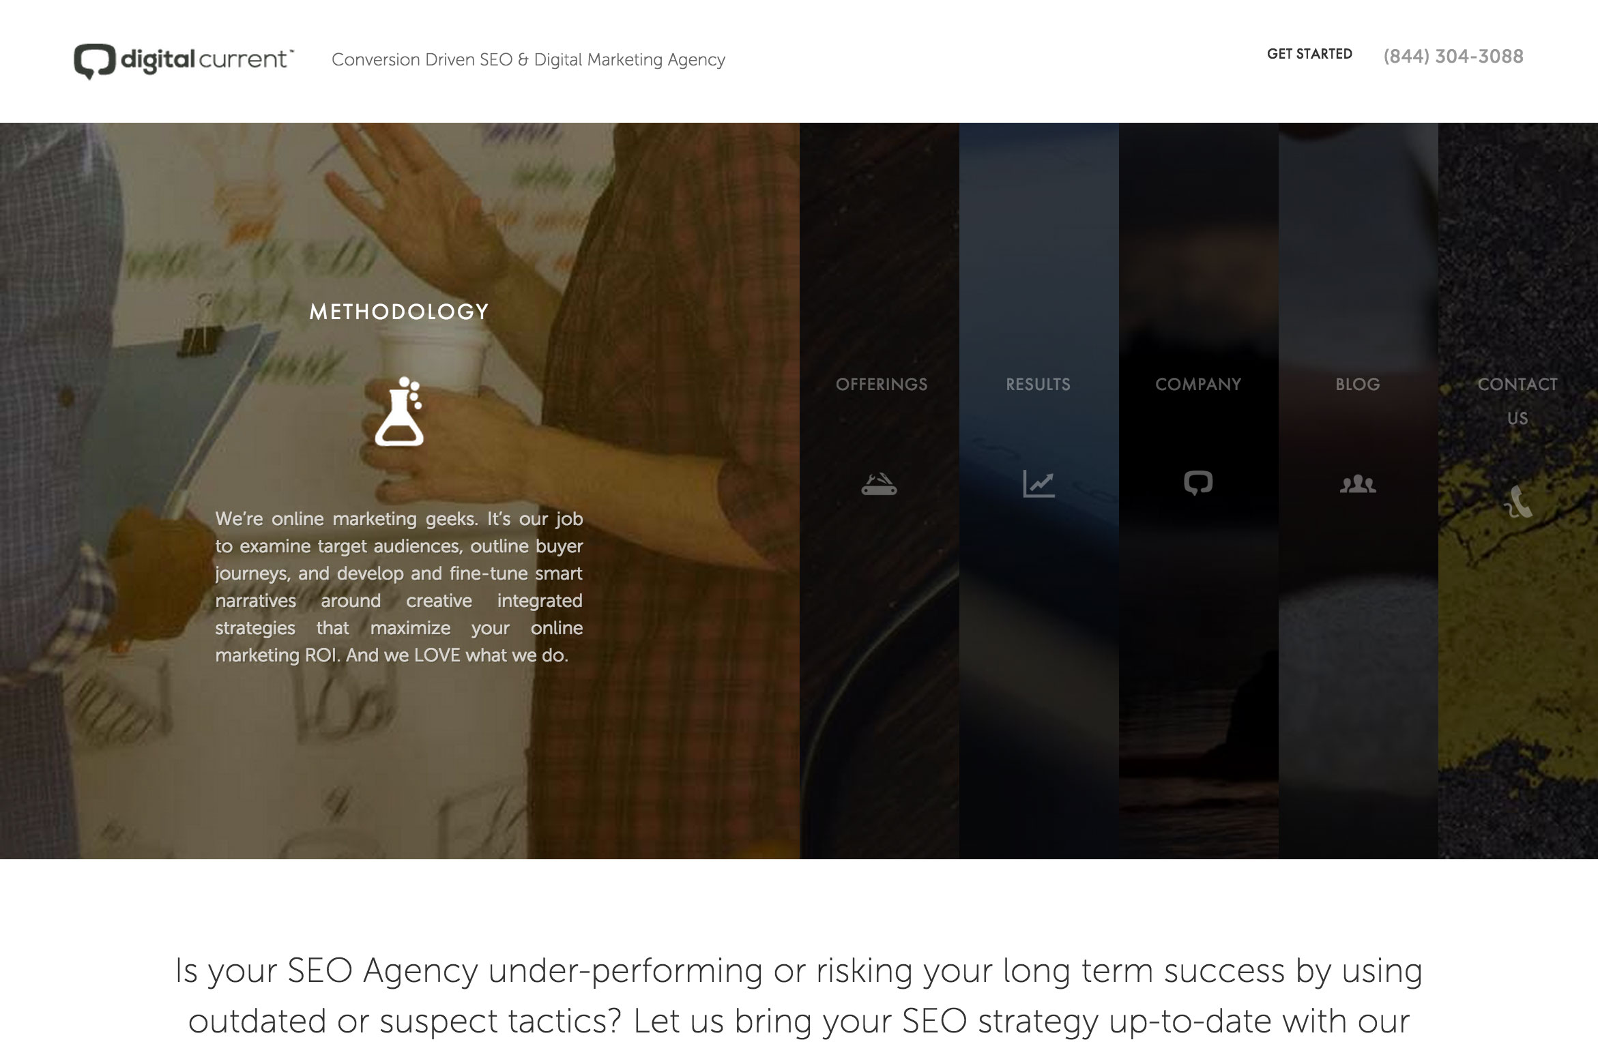1598x1042 pixels.
Task: Select the Blog panel label
Action: click(x=1358, y=385)
